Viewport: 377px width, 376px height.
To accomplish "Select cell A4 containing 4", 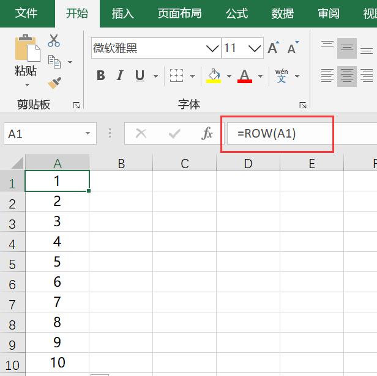I will [58, 241].
